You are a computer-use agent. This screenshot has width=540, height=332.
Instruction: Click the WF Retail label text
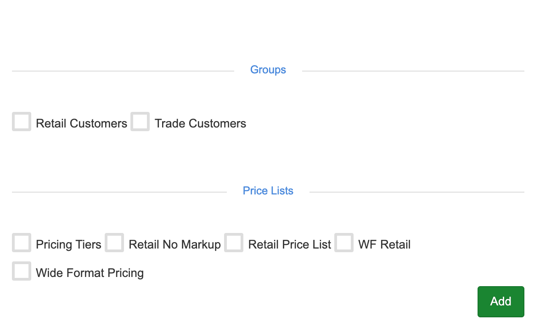click(x=384, y=245)
